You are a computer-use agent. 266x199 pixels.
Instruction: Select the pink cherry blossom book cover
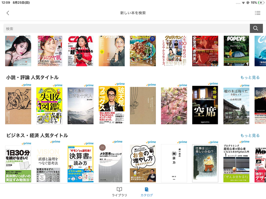(x=174, y=106)
